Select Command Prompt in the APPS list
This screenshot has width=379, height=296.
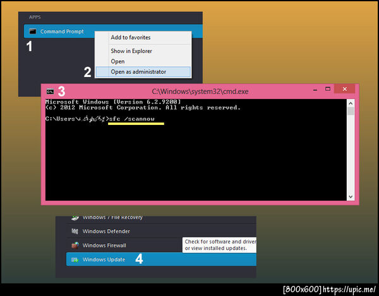(x=113, y=32)
